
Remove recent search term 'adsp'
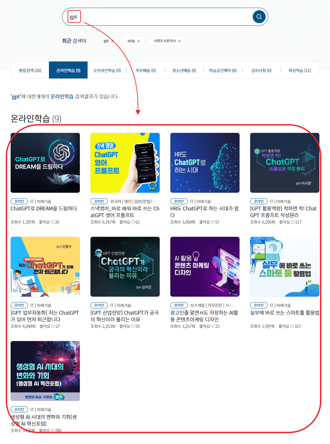(x=138, y=41)
